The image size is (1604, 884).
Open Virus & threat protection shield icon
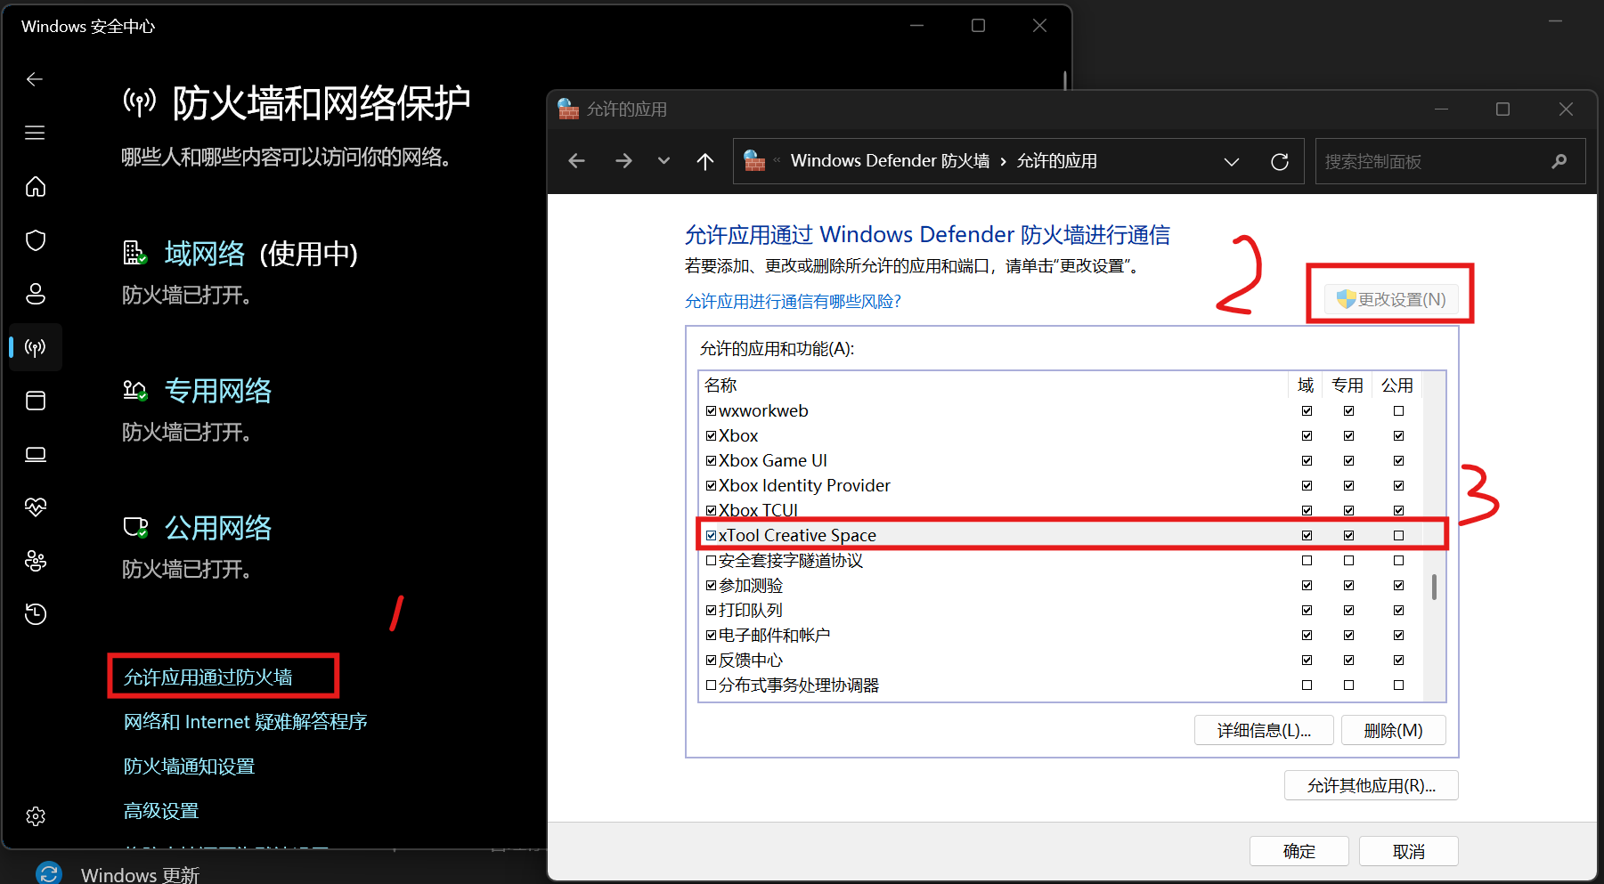click(x=35, y=240)
